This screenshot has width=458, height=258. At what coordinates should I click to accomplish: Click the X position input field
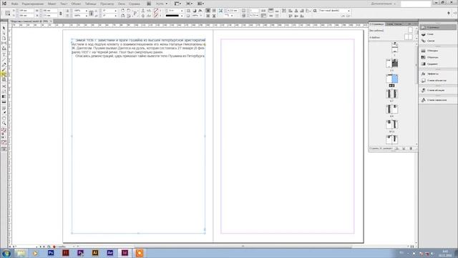pos(26,11)
